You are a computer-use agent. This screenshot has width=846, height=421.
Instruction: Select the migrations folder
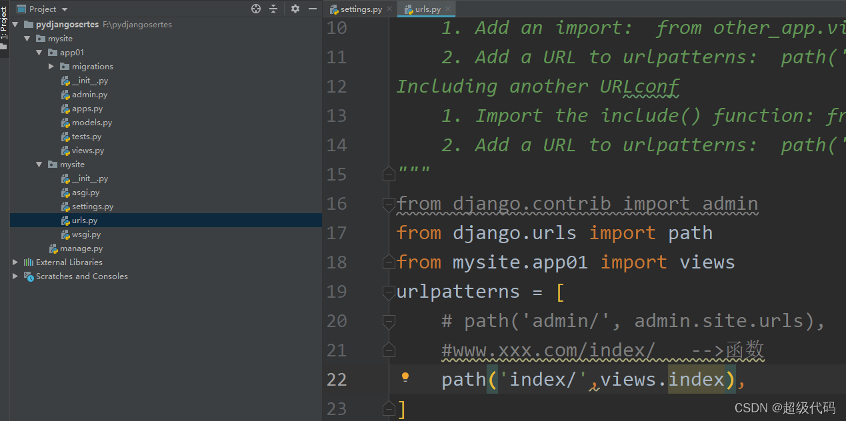coord(93,67)
